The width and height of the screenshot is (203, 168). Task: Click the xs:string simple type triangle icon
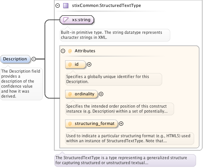66,20
